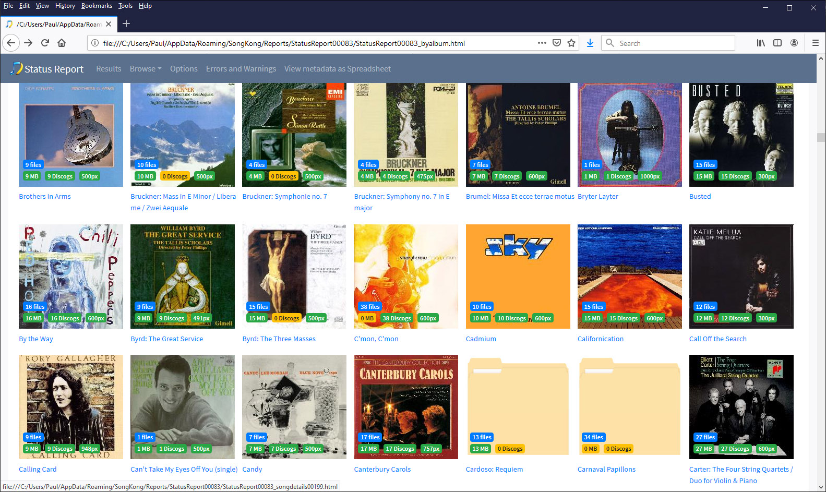Screen dimensions: 826x492
Task: Open page actions three-dot menu
Action: click(x=542, y=43)
